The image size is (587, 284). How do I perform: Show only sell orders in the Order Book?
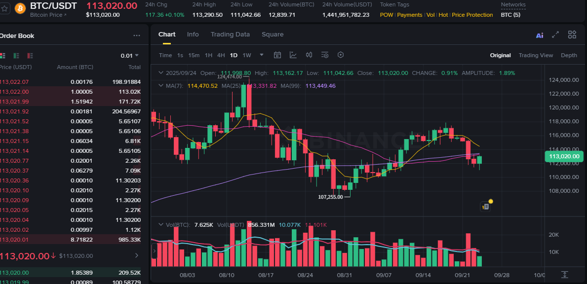pos(30,56)
